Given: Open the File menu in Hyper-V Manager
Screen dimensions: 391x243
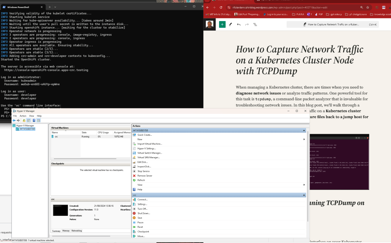Looking at the screenshot, I should point(15,116).
